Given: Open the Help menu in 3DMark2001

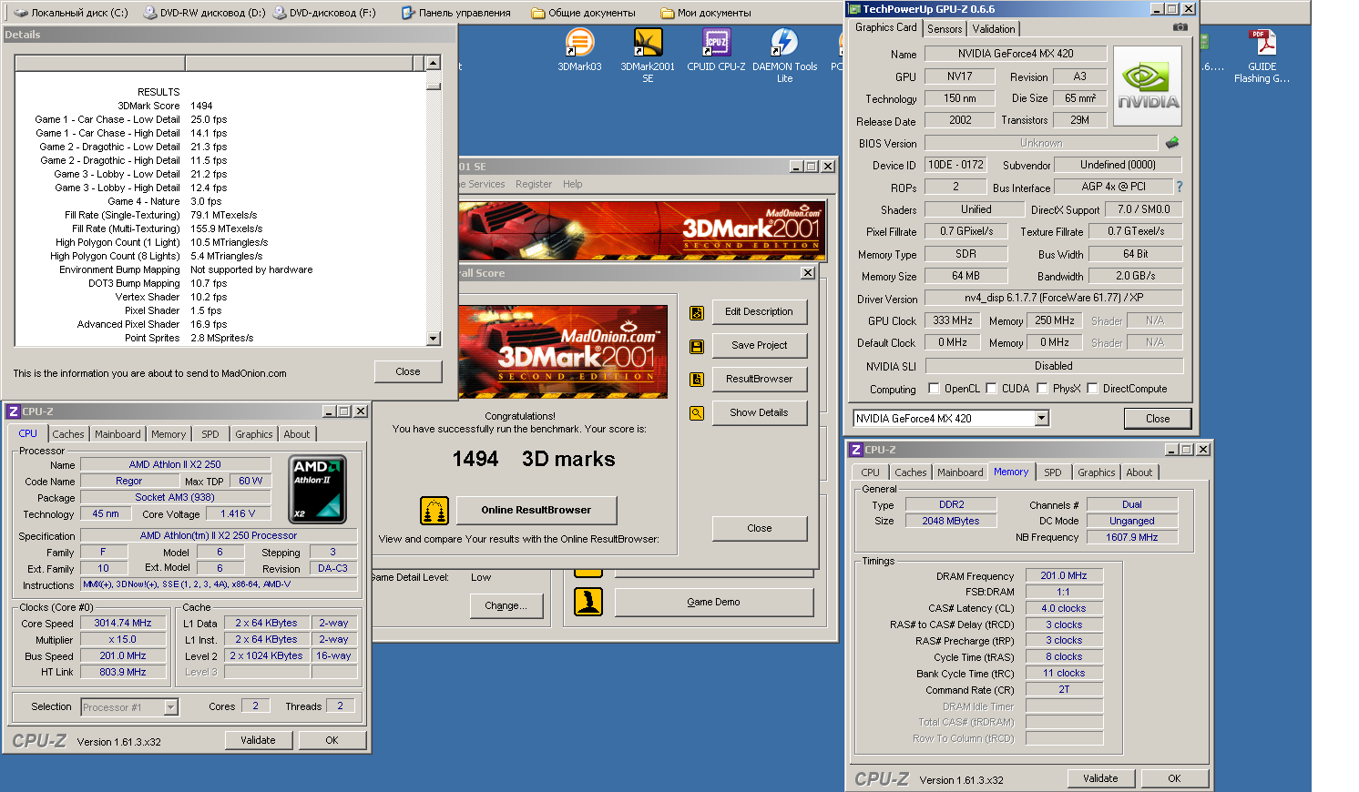Looking at the screenshot, I should coord(572,184).
